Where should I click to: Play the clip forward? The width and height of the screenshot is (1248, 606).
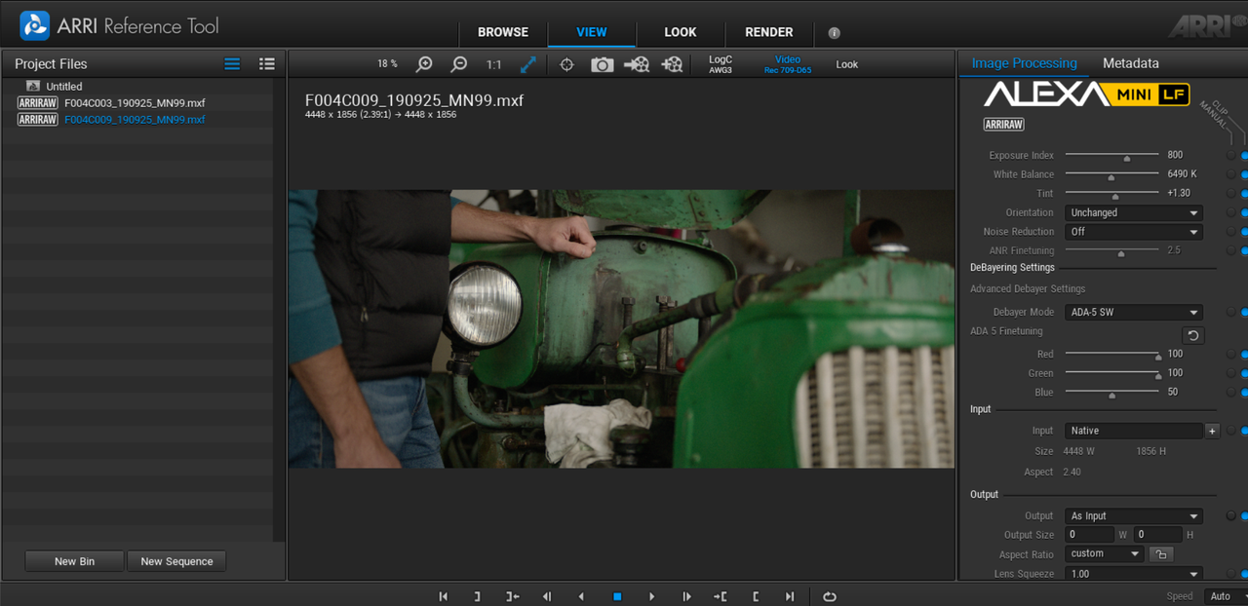(651, 596)
